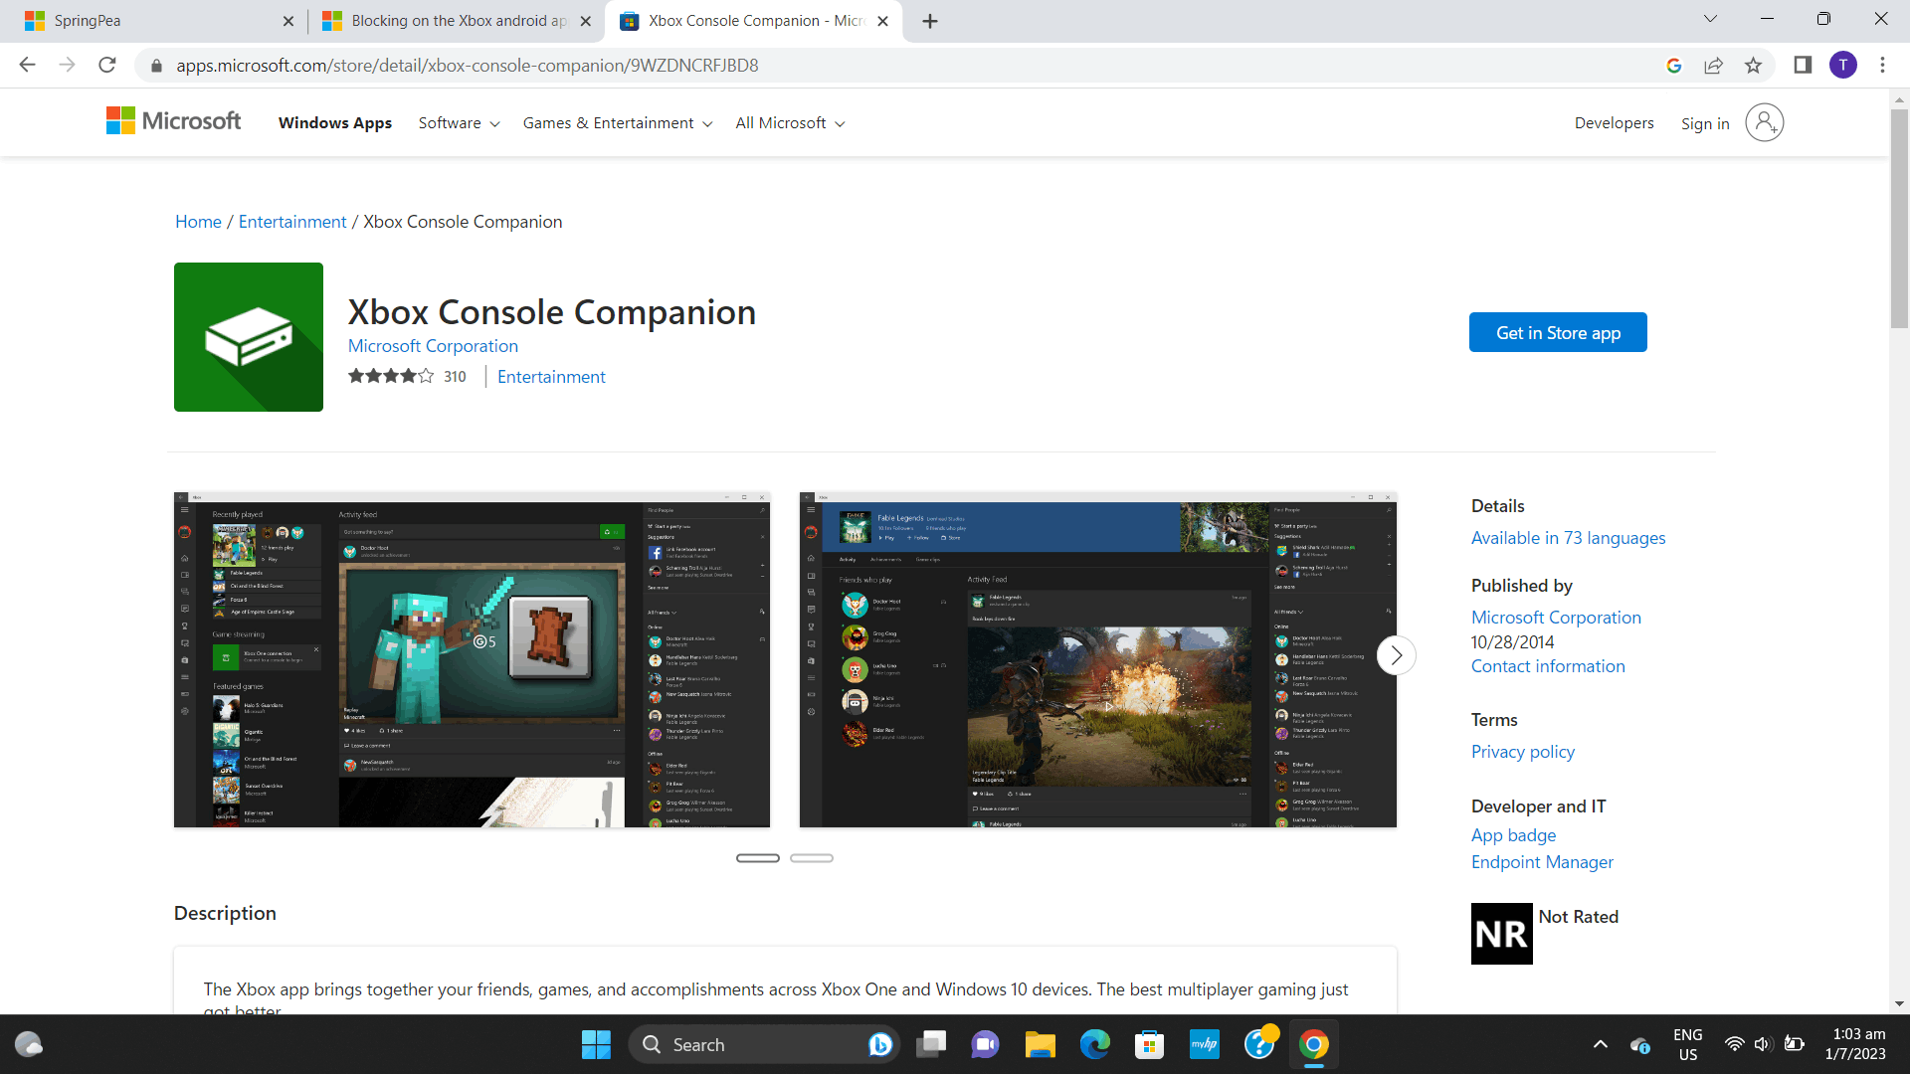Open Microsoft Corporation link under title

point(433,346)
